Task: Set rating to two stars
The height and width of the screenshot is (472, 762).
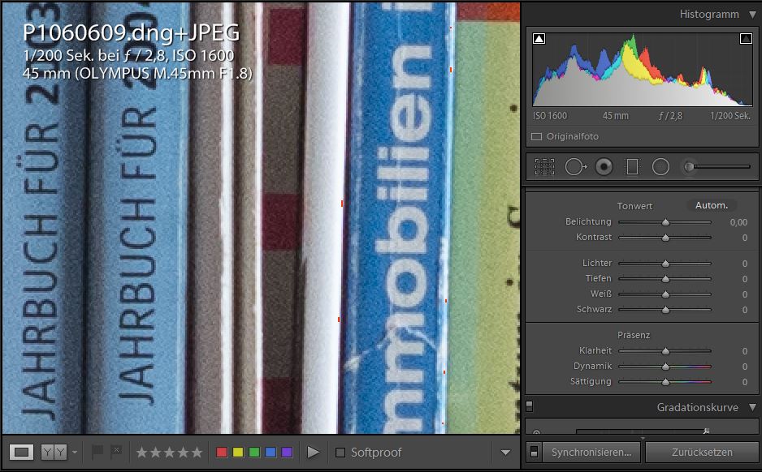Action: [x=155, y=453]
